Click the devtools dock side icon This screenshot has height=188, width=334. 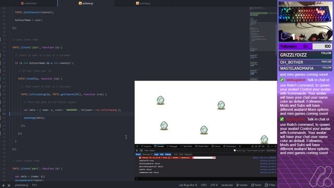click(x=268, y=146)
